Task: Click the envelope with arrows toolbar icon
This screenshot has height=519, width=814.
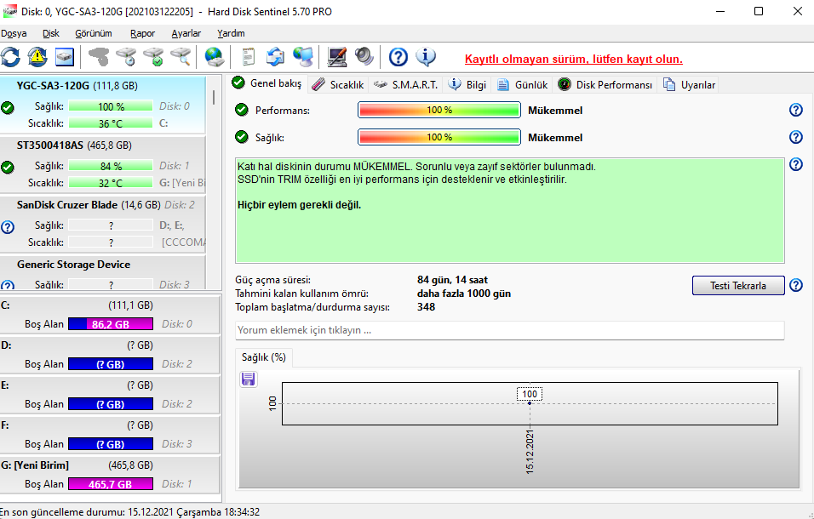Action: coord(275,56)
